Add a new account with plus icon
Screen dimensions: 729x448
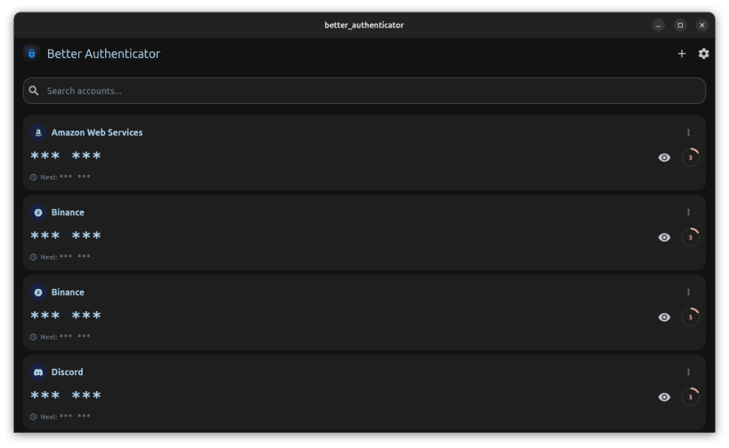point(682,54)
